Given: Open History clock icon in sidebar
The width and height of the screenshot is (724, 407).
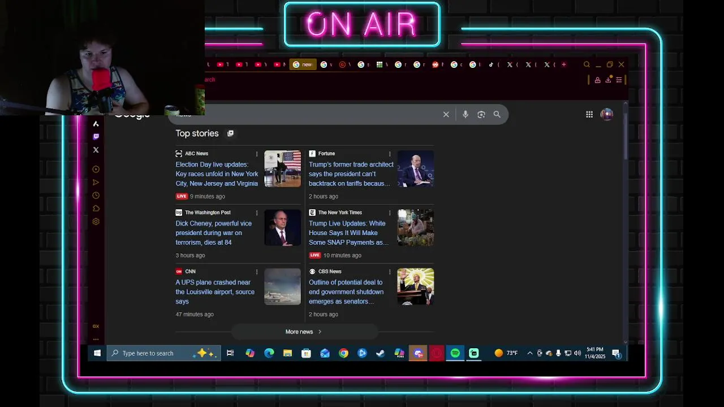Looking at the screenshot, I should tap(96, 195).
